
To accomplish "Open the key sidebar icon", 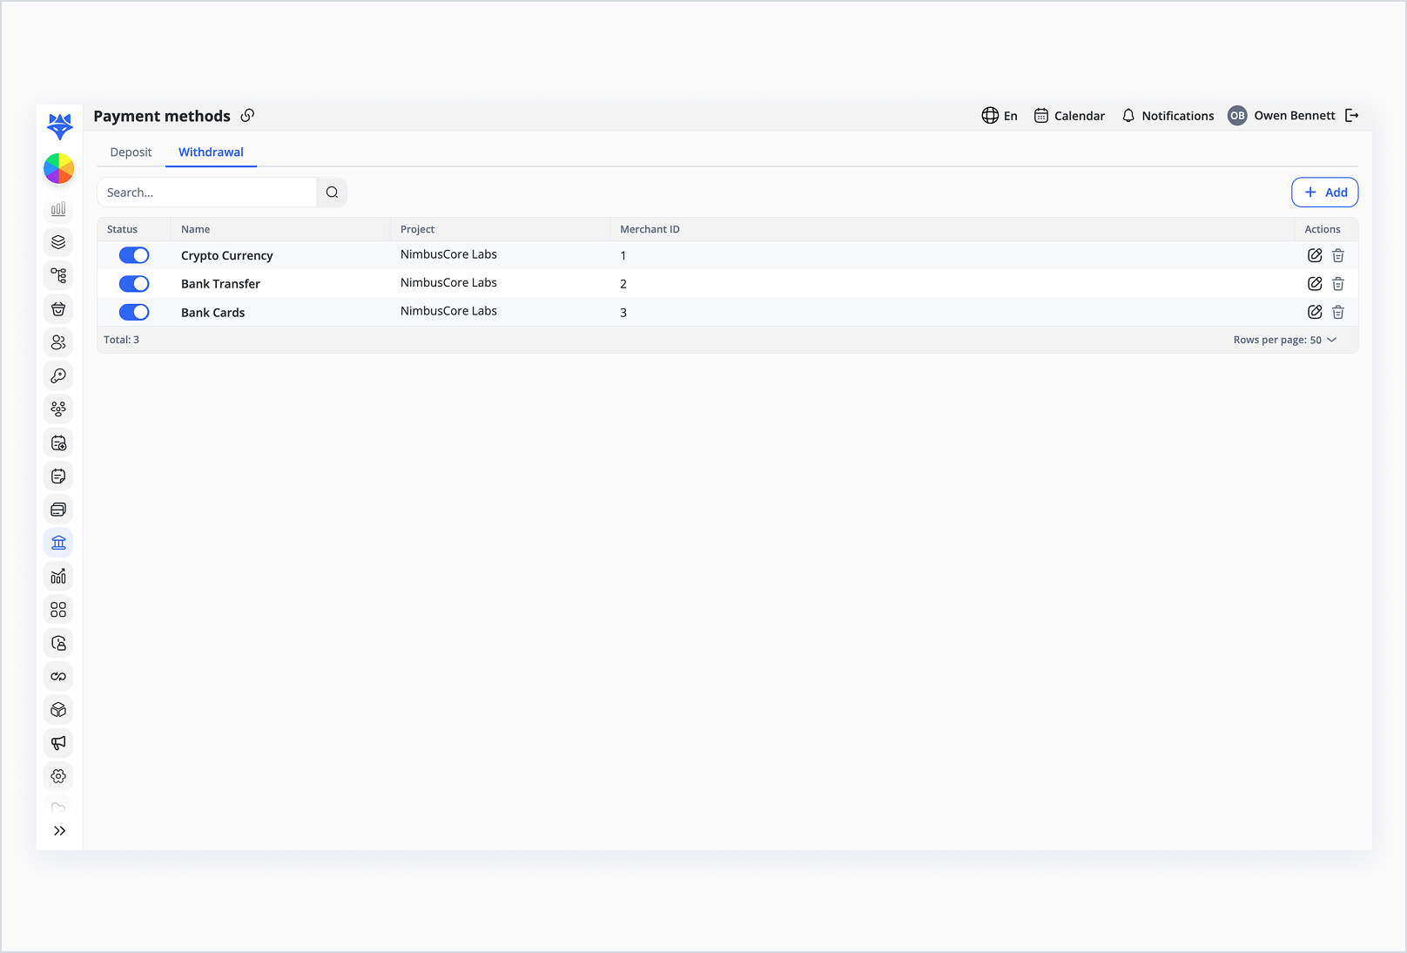I will [58, 375].
